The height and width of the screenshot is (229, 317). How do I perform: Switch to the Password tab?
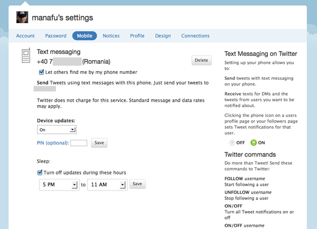pyautogui.click(x=55, y=36)
